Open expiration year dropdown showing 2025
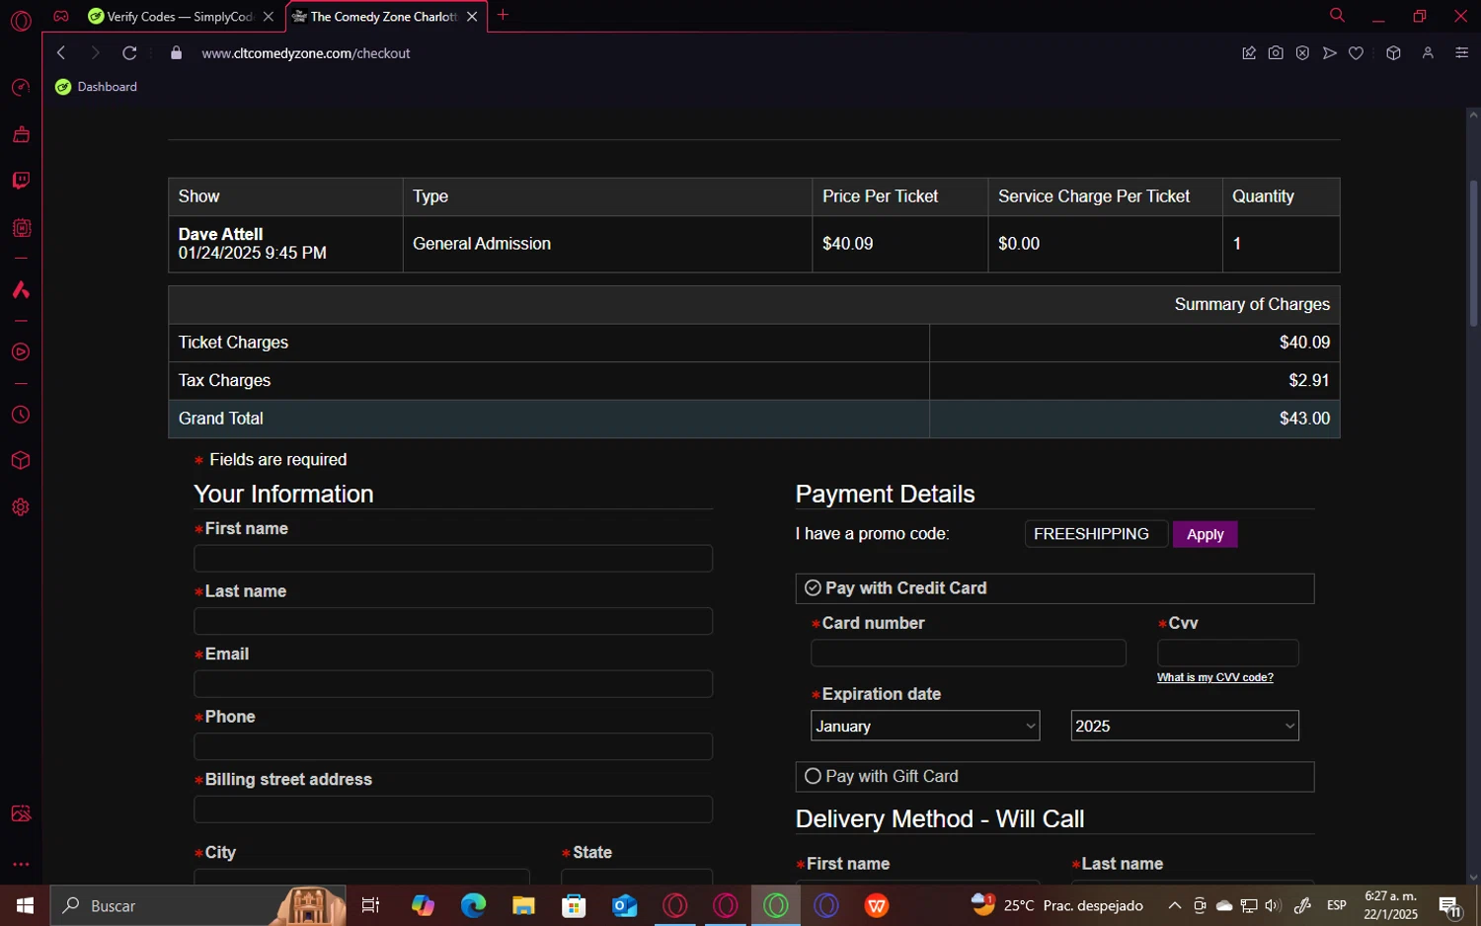 tap(1185, 726)
